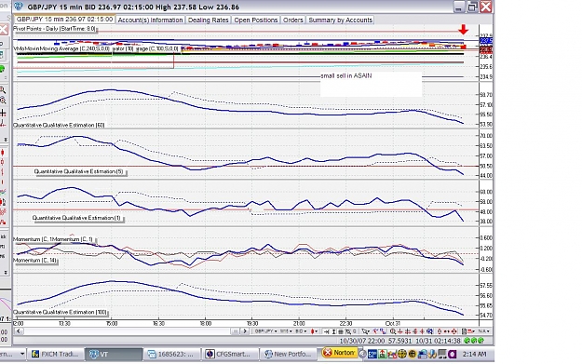The image size is (582, 364).
Task: Click the 62° weather tray icon
Action: coord(372,354)
